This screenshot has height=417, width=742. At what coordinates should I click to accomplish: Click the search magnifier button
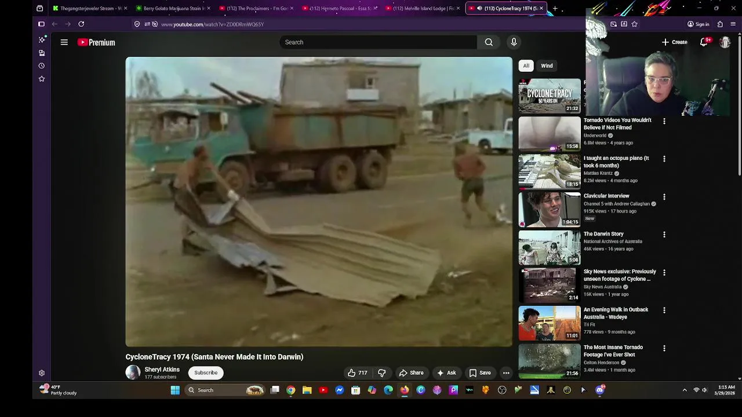click(x=489, y=42)
